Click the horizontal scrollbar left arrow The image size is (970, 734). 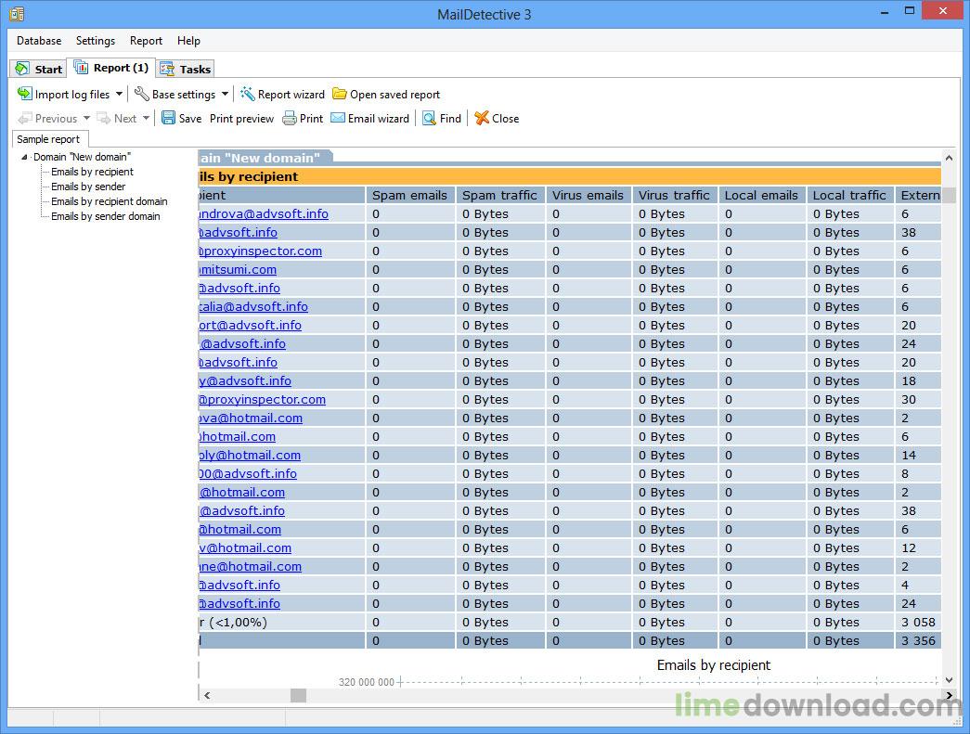(207, 696)
